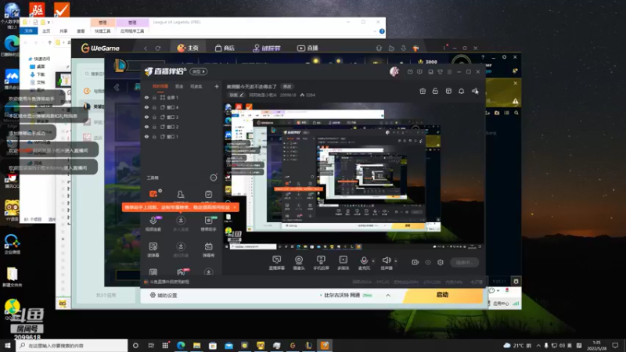Start recording with the video record icon
Screen dimensions: 626x352
(x=416, y=262)
